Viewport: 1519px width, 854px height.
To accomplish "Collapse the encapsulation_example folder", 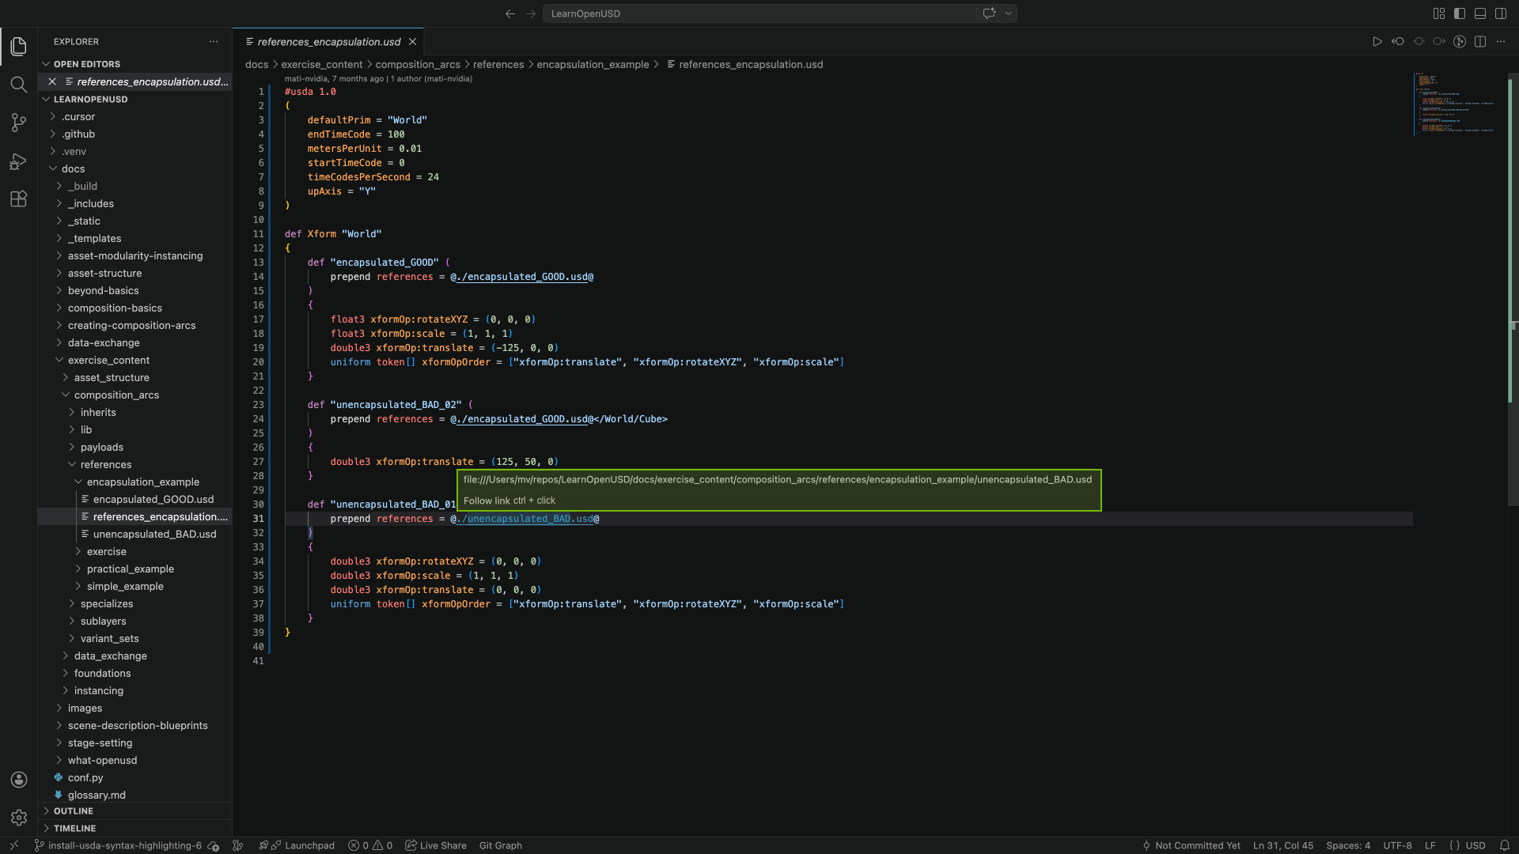I will click(135, 482).
